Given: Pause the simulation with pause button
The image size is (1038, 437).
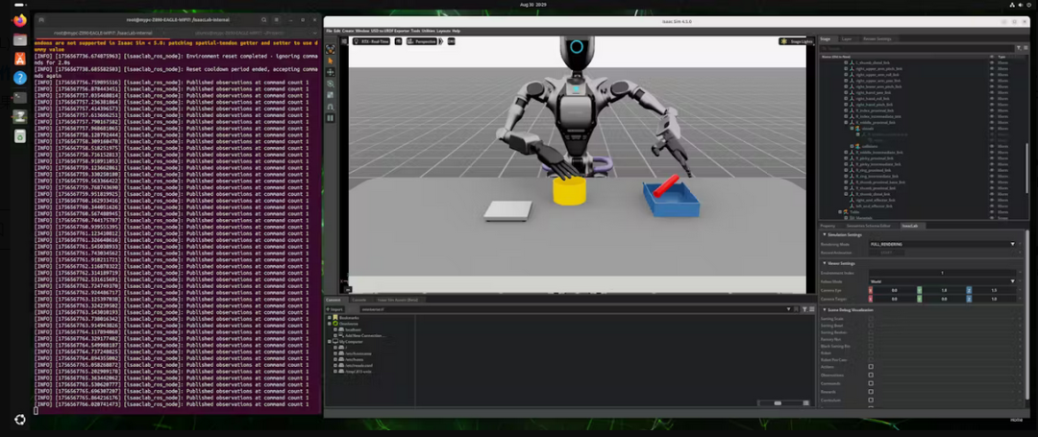Looking at the screenshot, I should [x=331, y=118].
